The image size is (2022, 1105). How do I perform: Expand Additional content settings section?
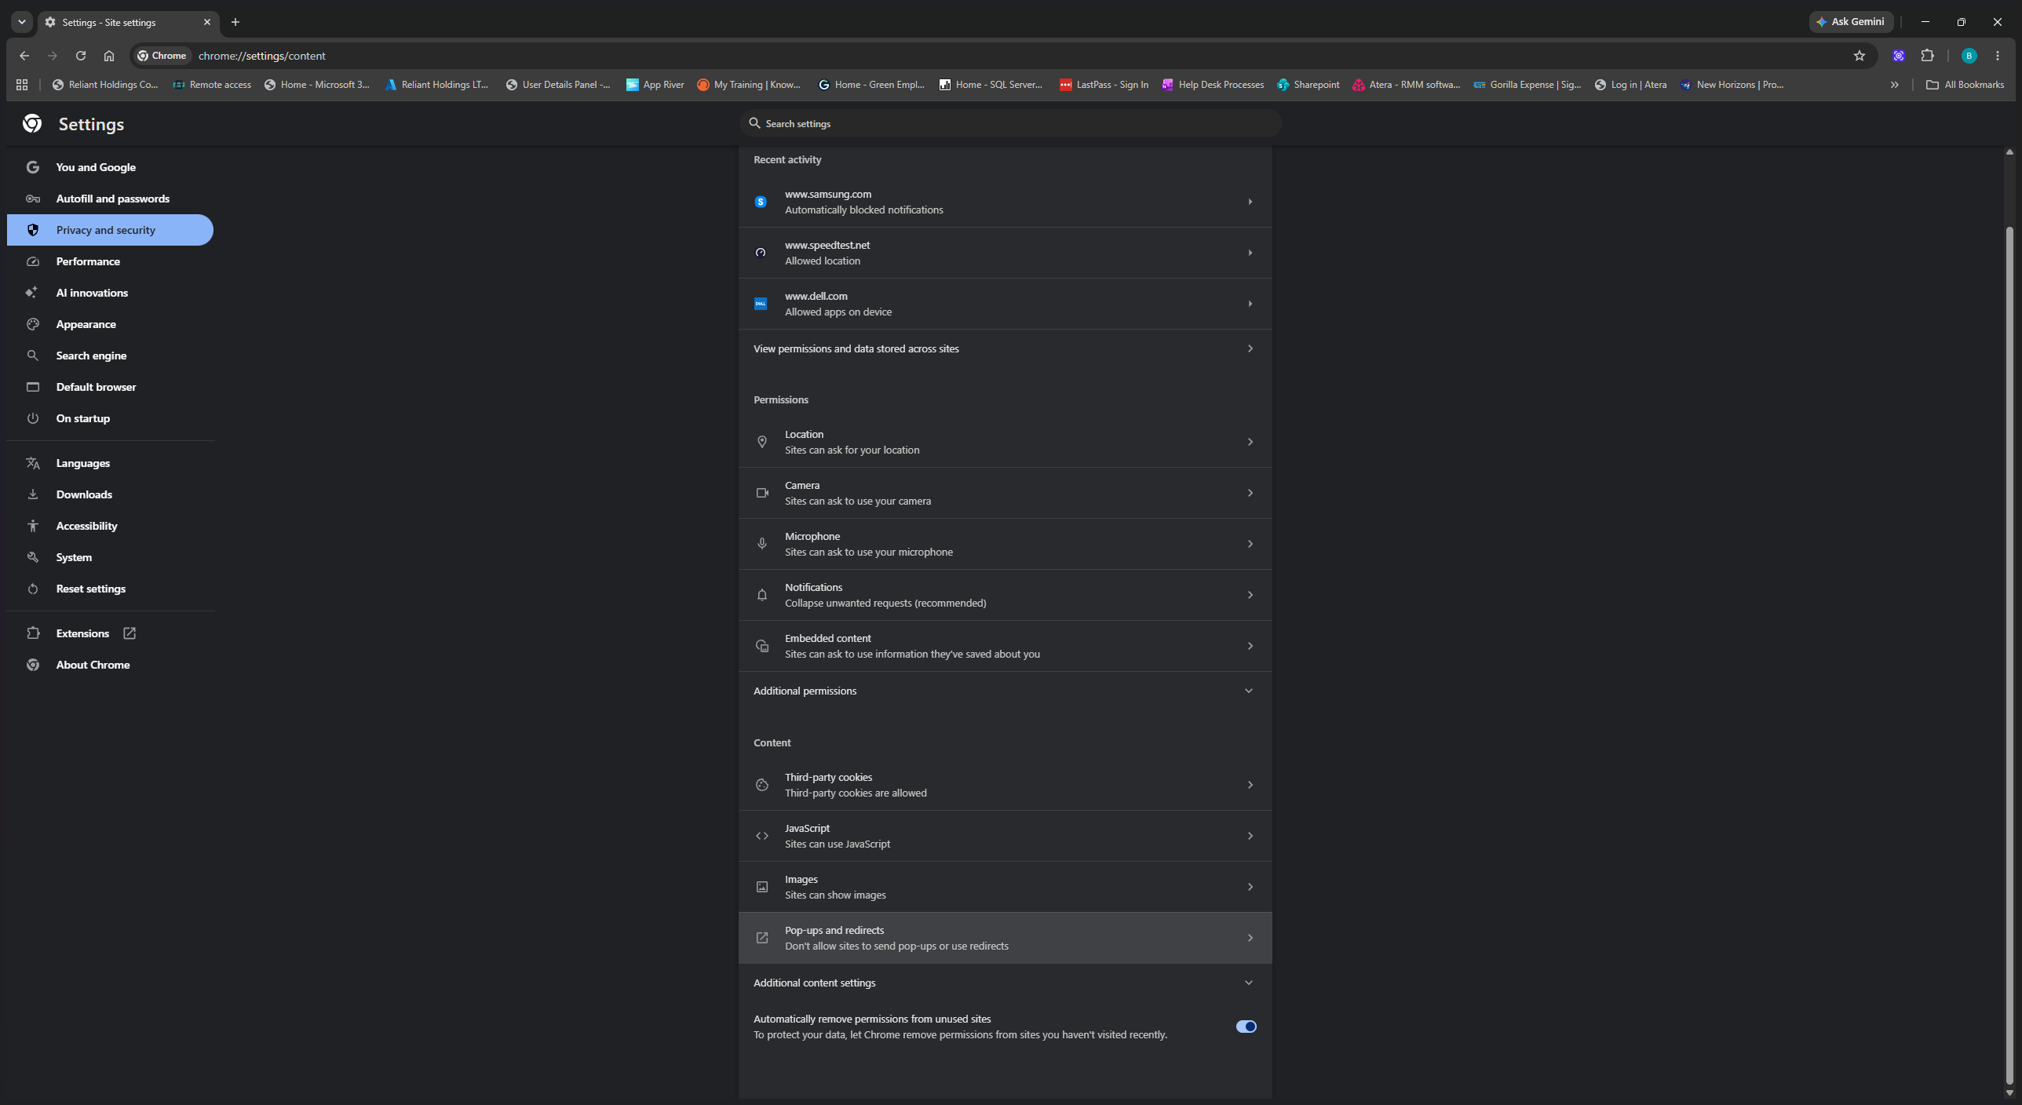(1005, 983)
